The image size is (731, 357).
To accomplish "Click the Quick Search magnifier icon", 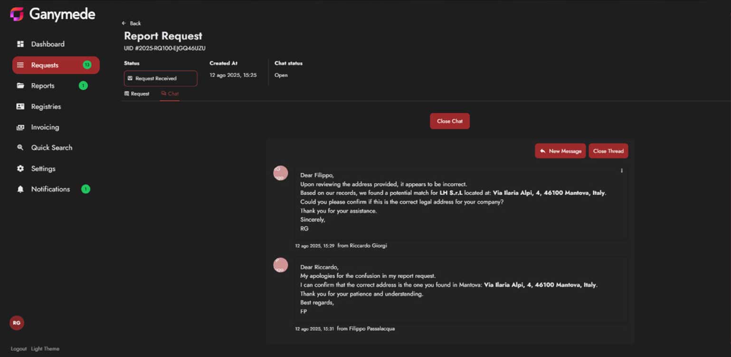I will (20, 148).
